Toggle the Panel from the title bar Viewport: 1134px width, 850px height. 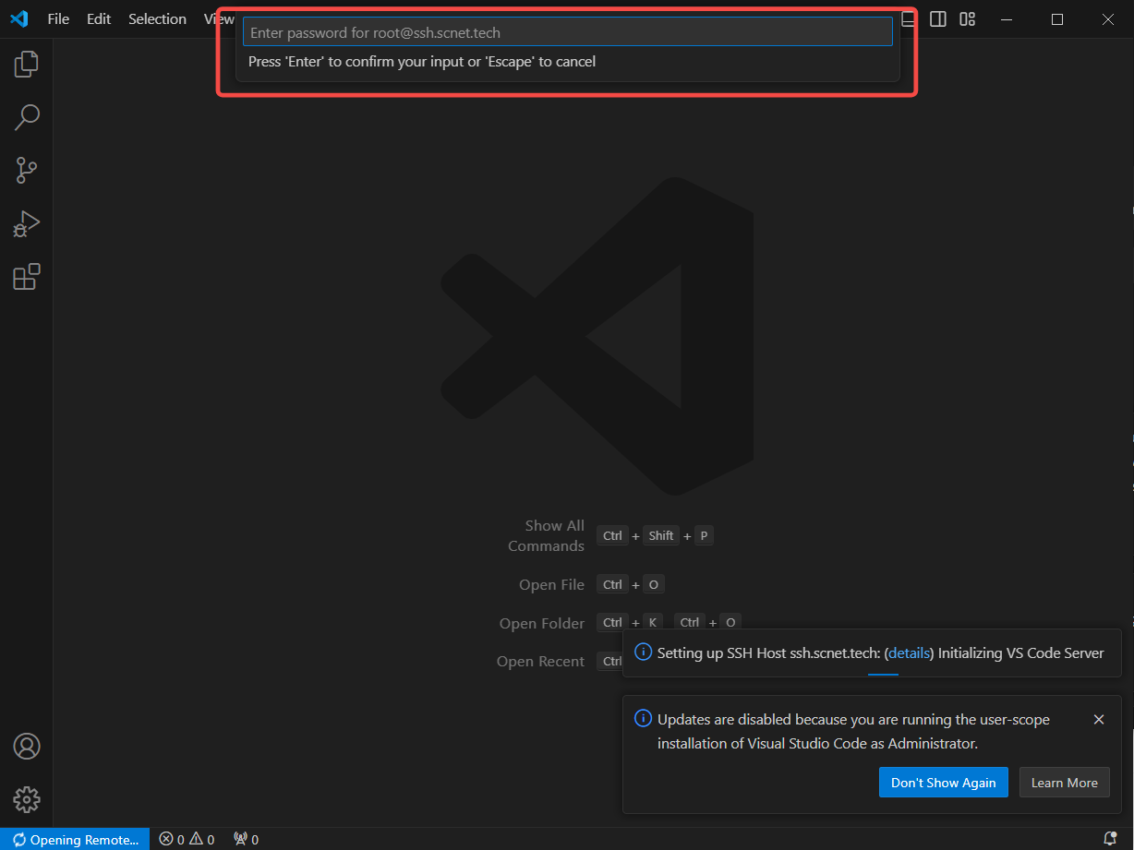pos(908,18)
